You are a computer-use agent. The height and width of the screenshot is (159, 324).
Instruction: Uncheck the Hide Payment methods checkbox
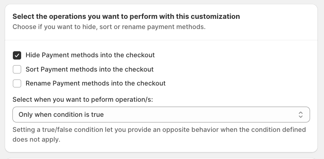click(x=17, y=55)
